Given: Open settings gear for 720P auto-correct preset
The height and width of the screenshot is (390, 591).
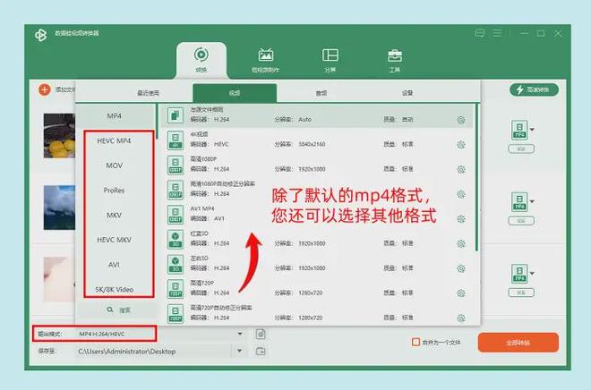Looking at the screenshot, I should click(461, 318).
